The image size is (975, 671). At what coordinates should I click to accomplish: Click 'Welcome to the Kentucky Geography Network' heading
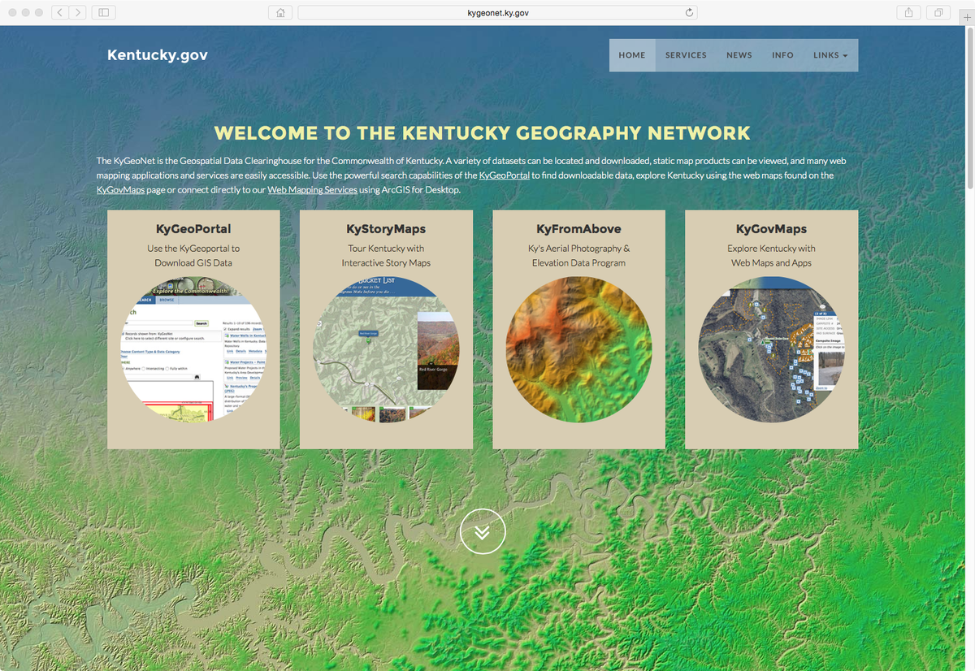click(x=483, y=133)
